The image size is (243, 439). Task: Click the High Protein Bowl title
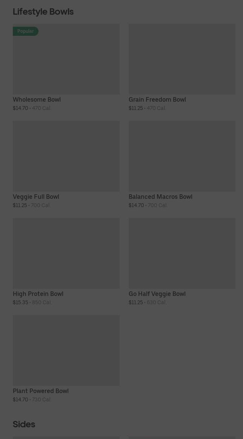(x=38, y=294)
